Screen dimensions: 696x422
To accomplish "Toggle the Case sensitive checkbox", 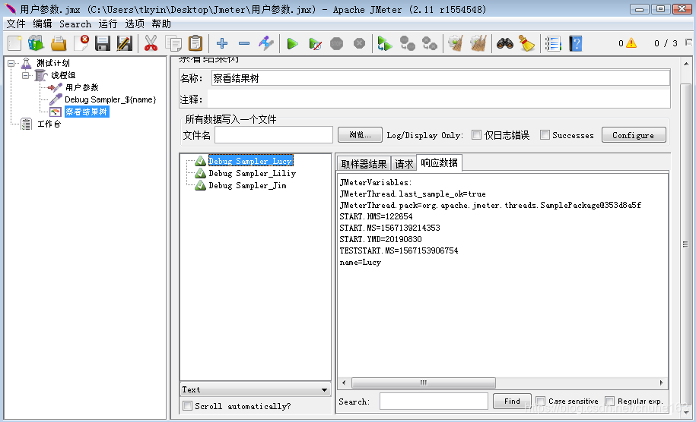I will coord(540,402).
